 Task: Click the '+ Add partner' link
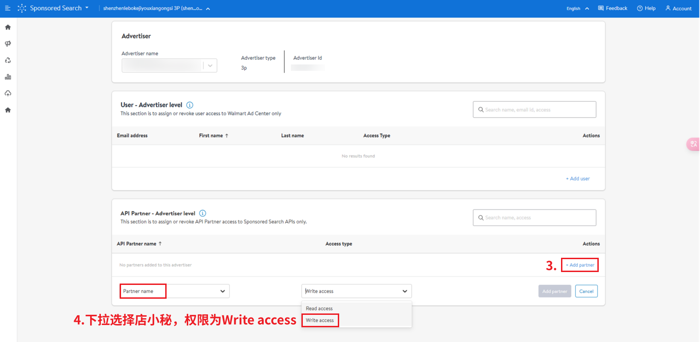point(580,265)
